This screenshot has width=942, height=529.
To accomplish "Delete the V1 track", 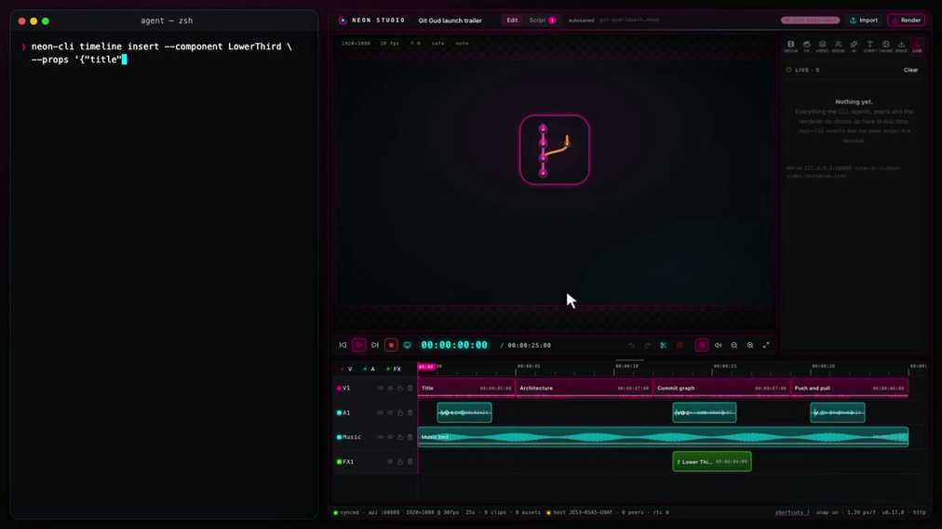I will pyautogui.click(x=410, y=388).
